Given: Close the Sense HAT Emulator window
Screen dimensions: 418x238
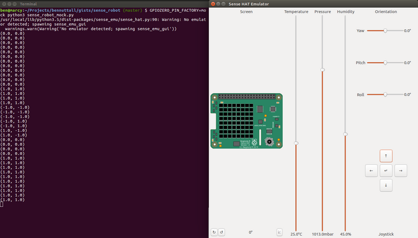Looking at the screenshot, I should pos(213,4).
